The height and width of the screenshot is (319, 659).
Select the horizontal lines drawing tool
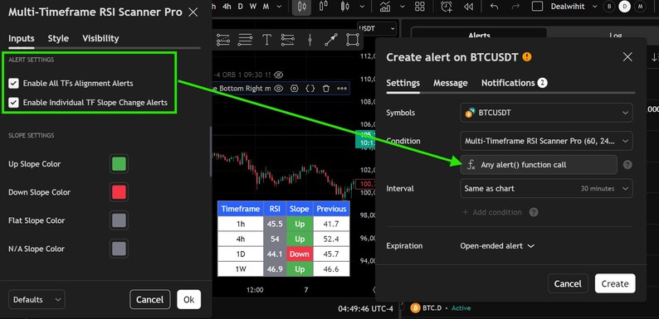click(x=245, y=40)
